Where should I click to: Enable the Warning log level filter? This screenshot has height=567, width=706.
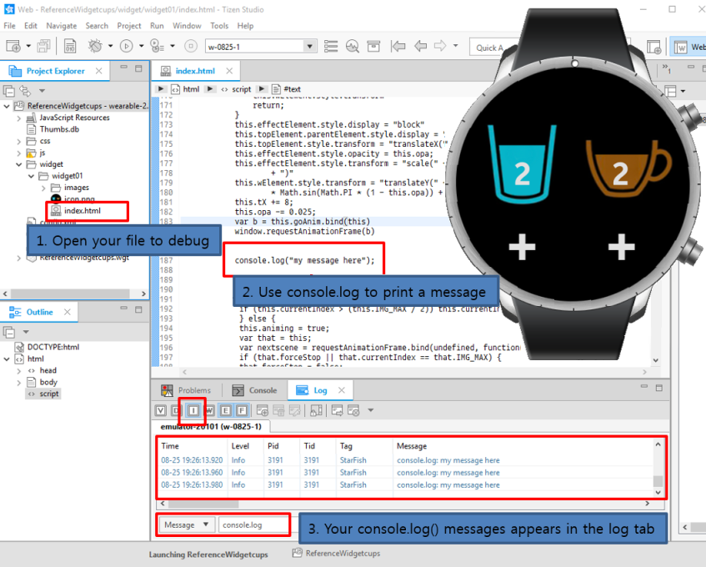(x=208, y=410)
